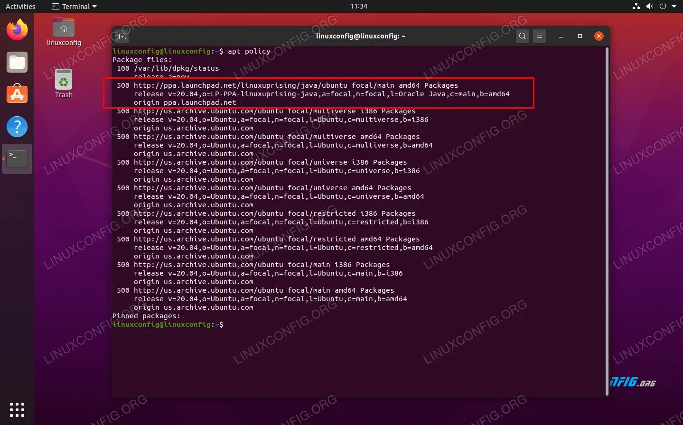Click 'Package files:' line
The width and height of the screenshot is (683, 425).
click(x=142, y=60)
